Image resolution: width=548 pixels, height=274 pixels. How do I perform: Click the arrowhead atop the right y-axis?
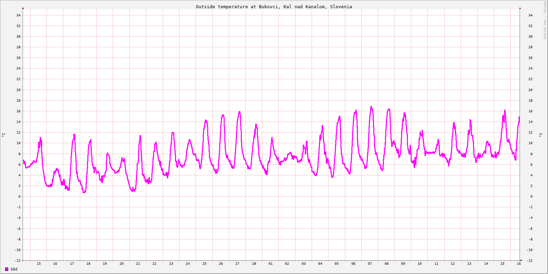[x=520, y=8]
